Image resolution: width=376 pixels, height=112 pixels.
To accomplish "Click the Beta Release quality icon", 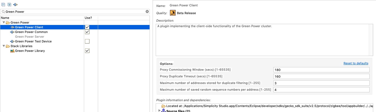I will 173,13.
